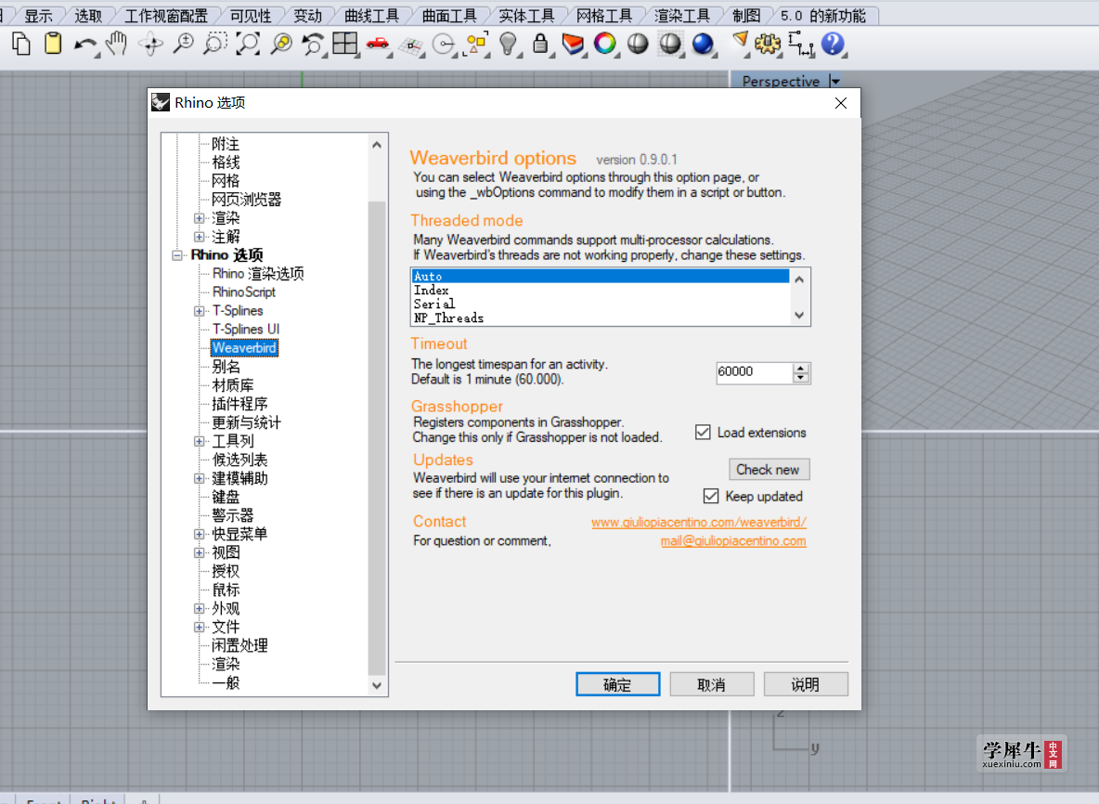Click the Undo view change icon
The width and height of the screenshot is (1099, 804).
[313, 44]
